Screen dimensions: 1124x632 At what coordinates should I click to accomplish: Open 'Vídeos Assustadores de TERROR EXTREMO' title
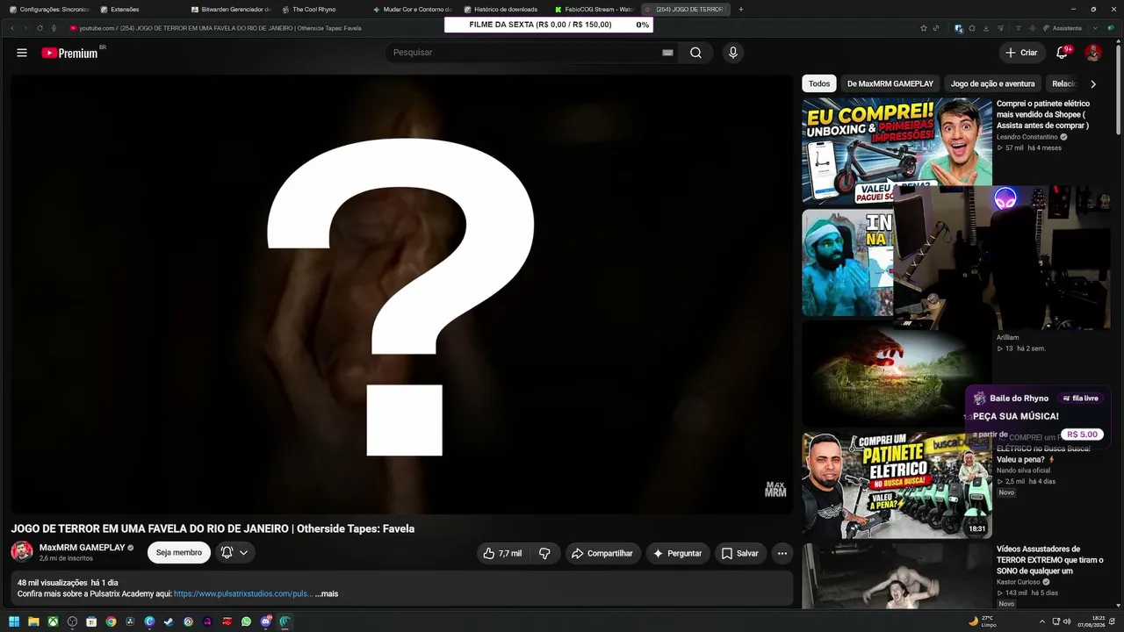(1050, 560)
